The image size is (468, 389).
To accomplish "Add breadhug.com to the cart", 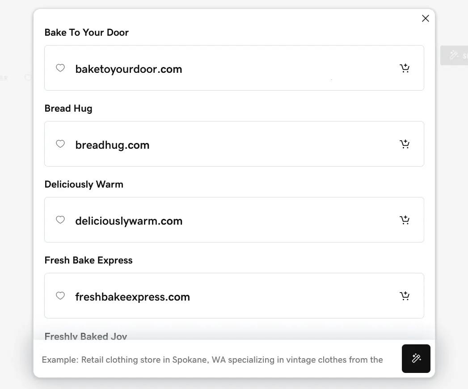I will click(405, 144).
